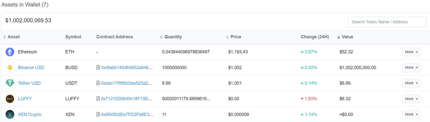Open contract address 0x7121D00b4fA18F13D
This screenshot has height=122, width=430.
pos(127,99)
